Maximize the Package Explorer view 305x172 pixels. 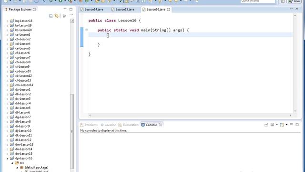(x=71, y=9)
